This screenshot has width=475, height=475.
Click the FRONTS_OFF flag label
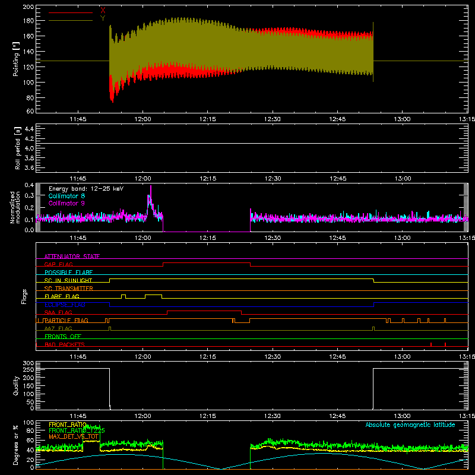(63, 337)
